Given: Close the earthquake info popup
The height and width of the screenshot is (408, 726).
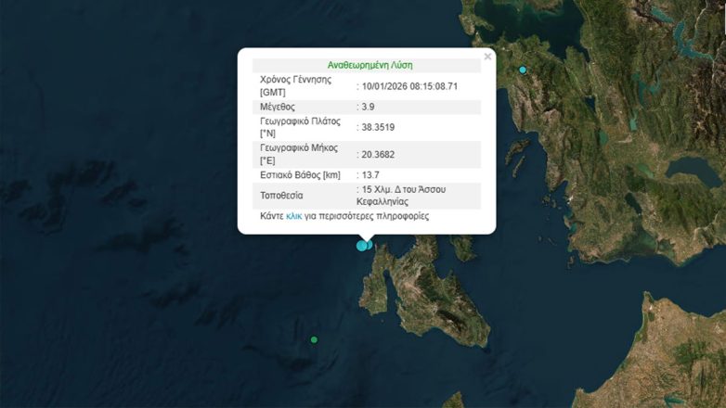Looking at the screenshot, I should (x=487, y=57).
